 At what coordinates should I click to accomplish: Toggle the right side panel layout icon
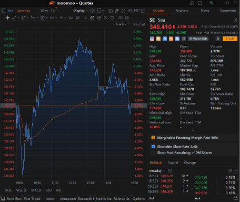click(x=143, y=11)
